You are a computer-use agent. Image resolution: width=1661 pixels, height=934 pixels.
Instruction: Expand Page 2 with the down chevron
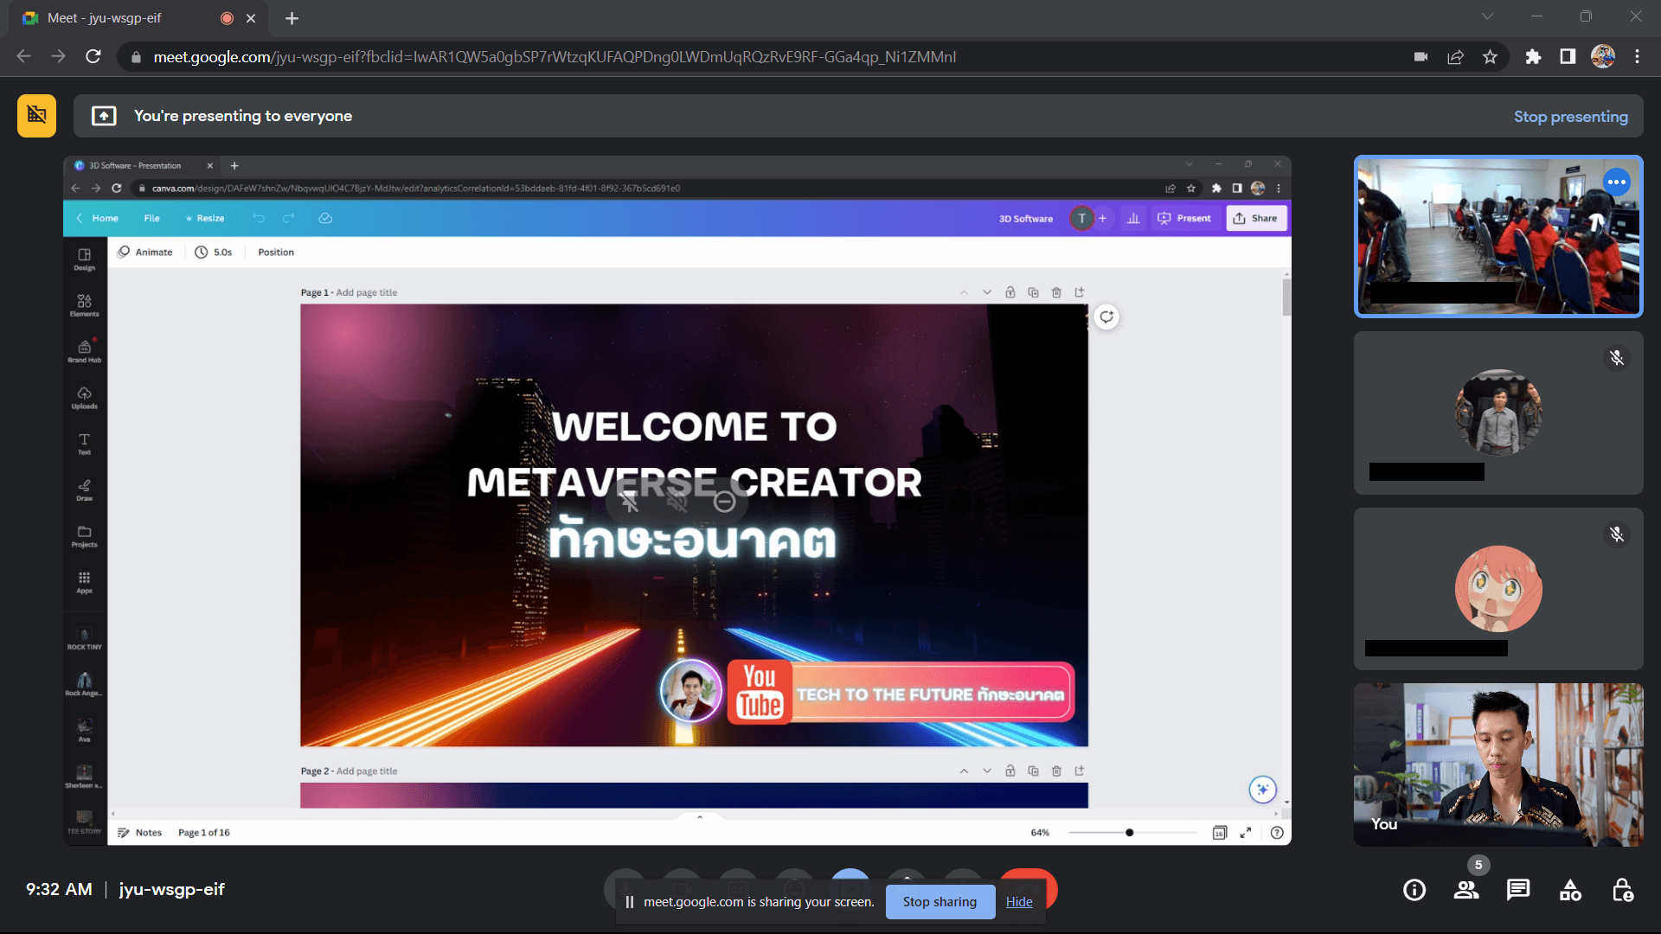coord(986,771)
